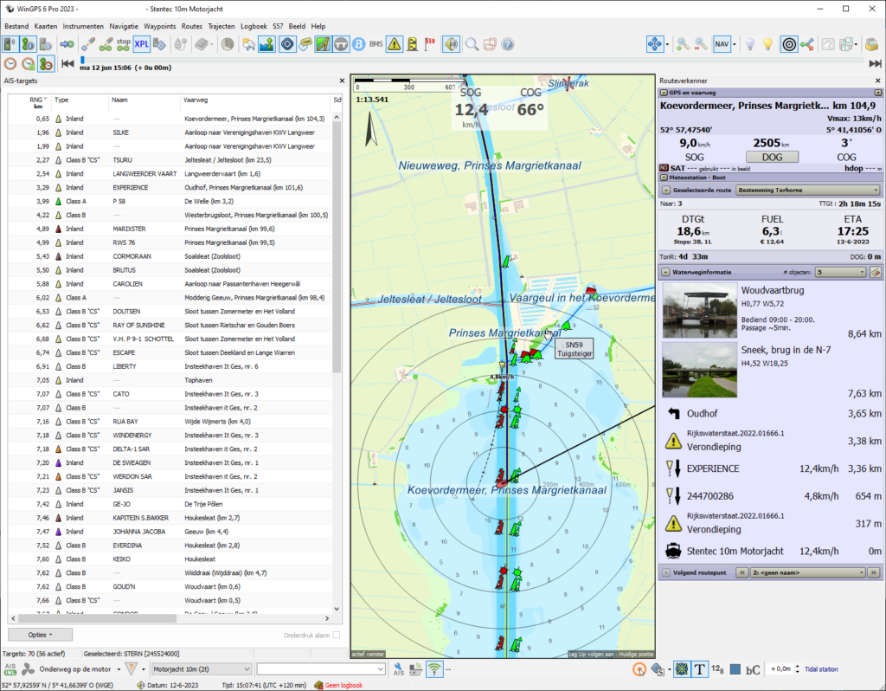Image resolution: width=886 pixels, height=691 pixels.
Task: Click the DOG button
Action: pos(772,158)
